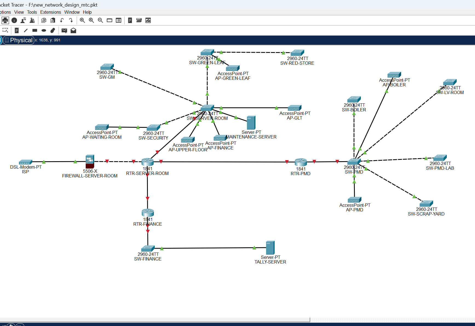The image size is (475, 326).
Task: Select the FIREWALL-SERVER-ROOM 5506-X device
Action: click(90, 161)
